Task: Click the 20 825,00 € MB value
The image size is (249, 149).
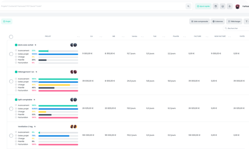Action: pos(110,108)
